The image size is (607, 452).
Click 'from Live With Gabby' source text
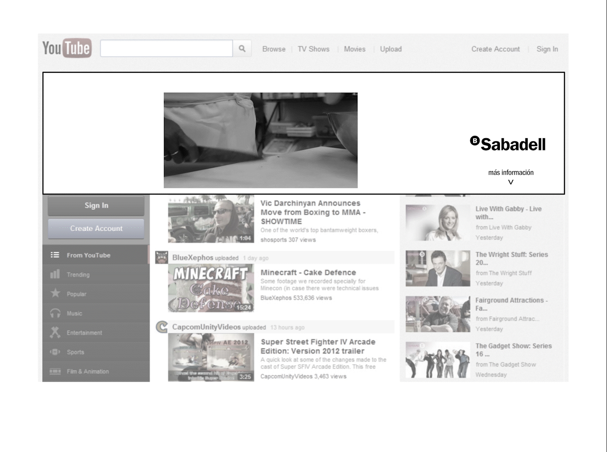tap(503, 227)
